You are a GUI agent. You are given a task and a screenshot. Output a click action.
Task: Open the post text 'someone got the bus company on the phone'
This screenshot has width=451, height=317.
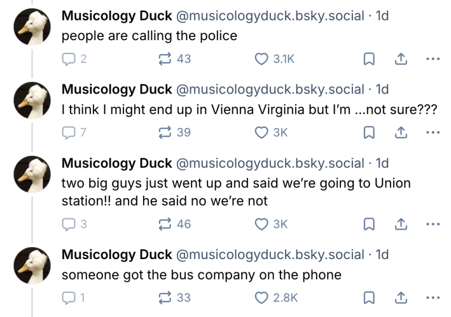(x=201, y=275)
